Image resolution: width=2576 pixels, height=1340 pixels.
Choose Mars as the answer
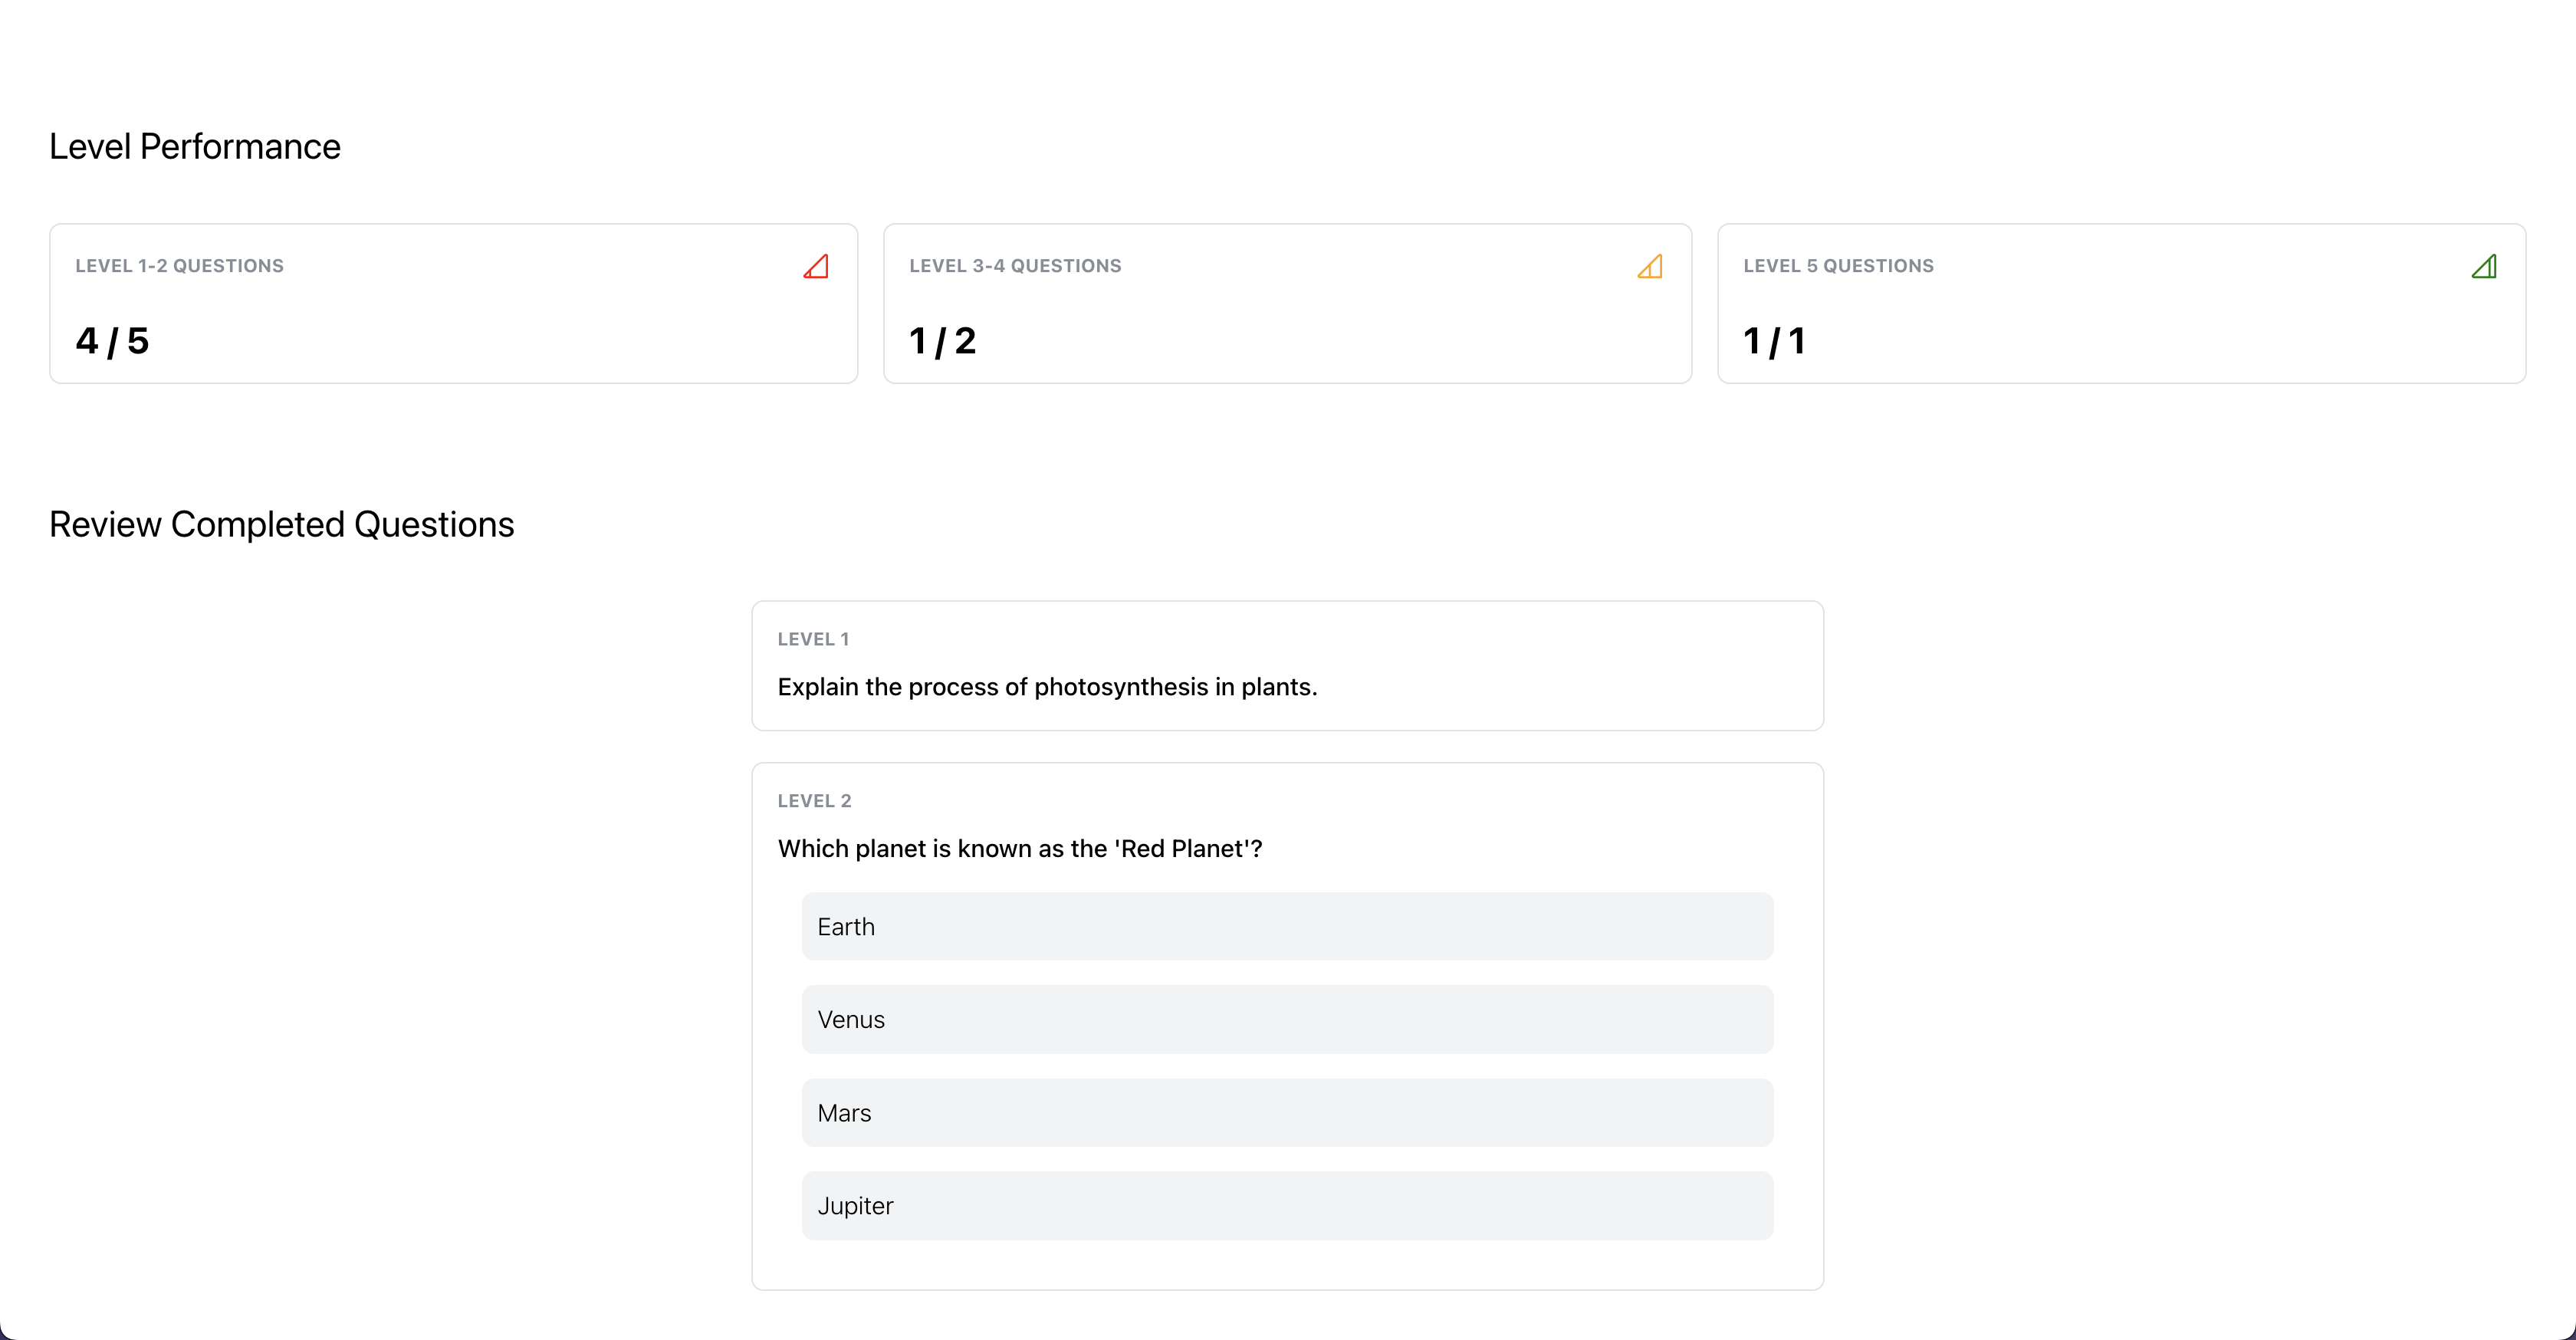(x=1287, y=1113)
